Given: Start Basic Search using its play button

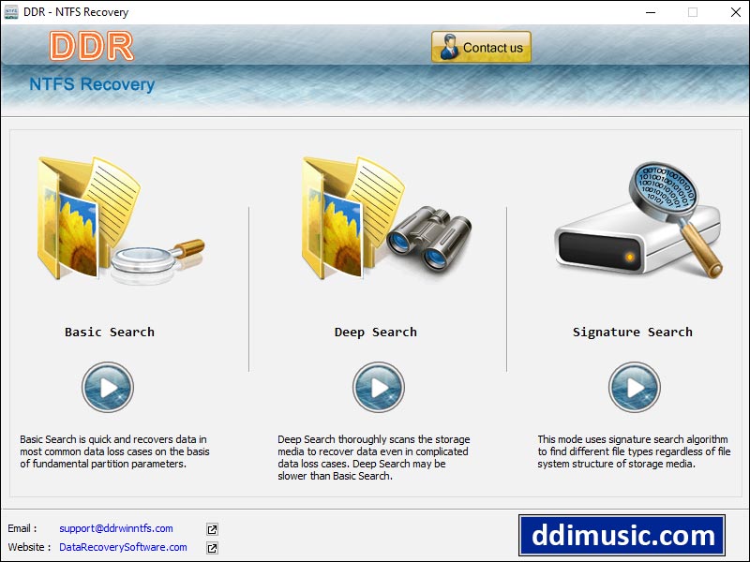Looking at the screenshot, I should 108,388.
